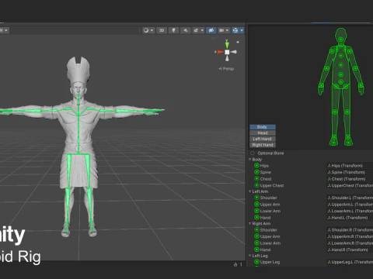Select the Hand.L (Transform) field
The image size is (373, 279).
coord(350,218)
